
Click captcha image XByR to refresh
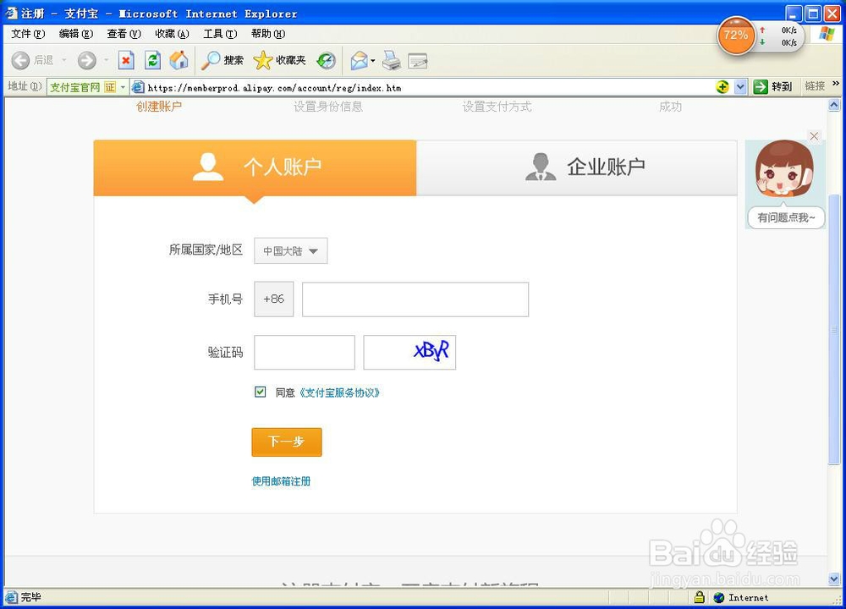click(x=409, y=352)
